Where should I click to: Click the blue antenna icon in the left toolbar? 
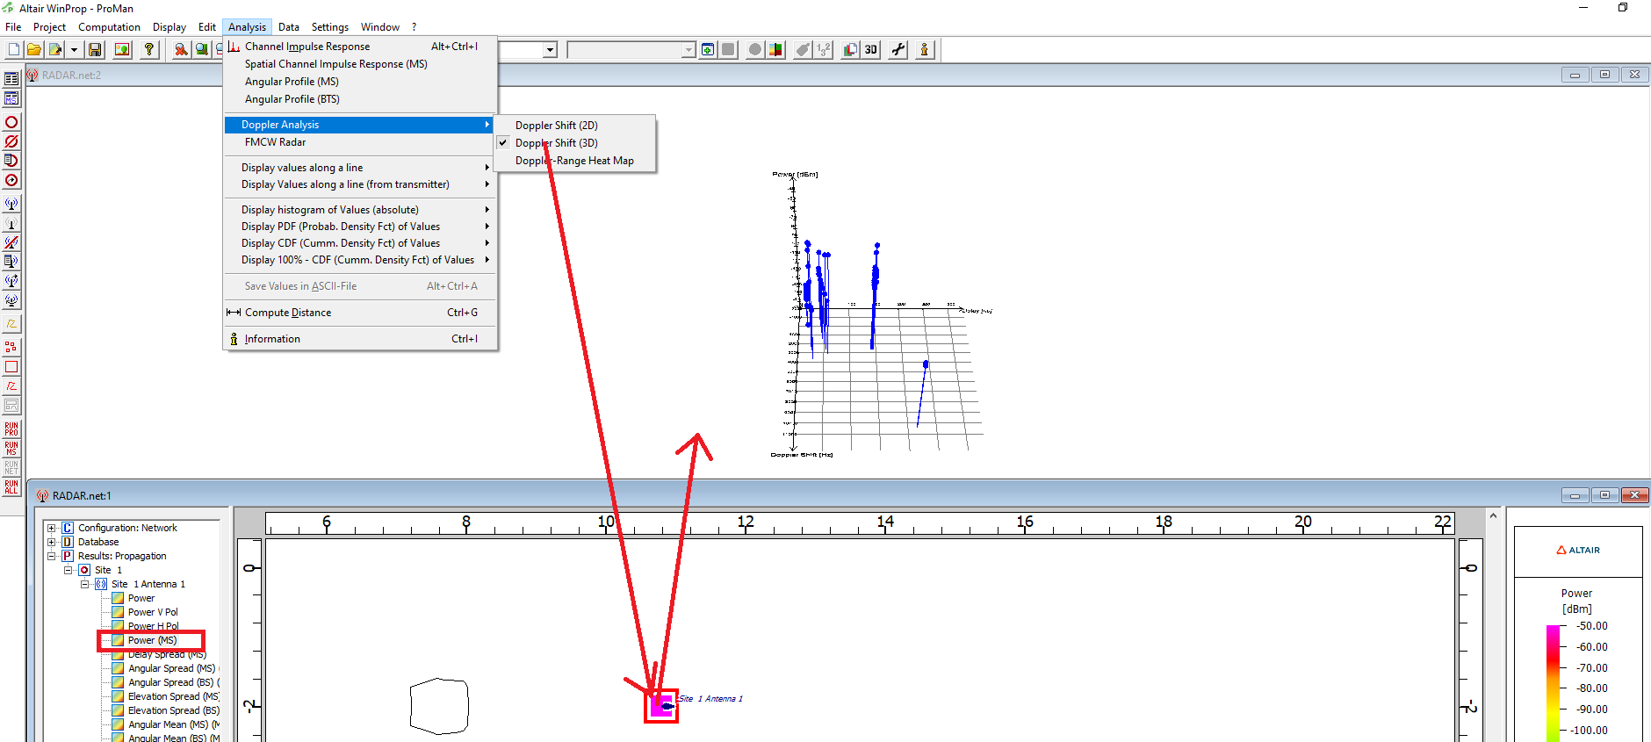[x=11, y=203]
